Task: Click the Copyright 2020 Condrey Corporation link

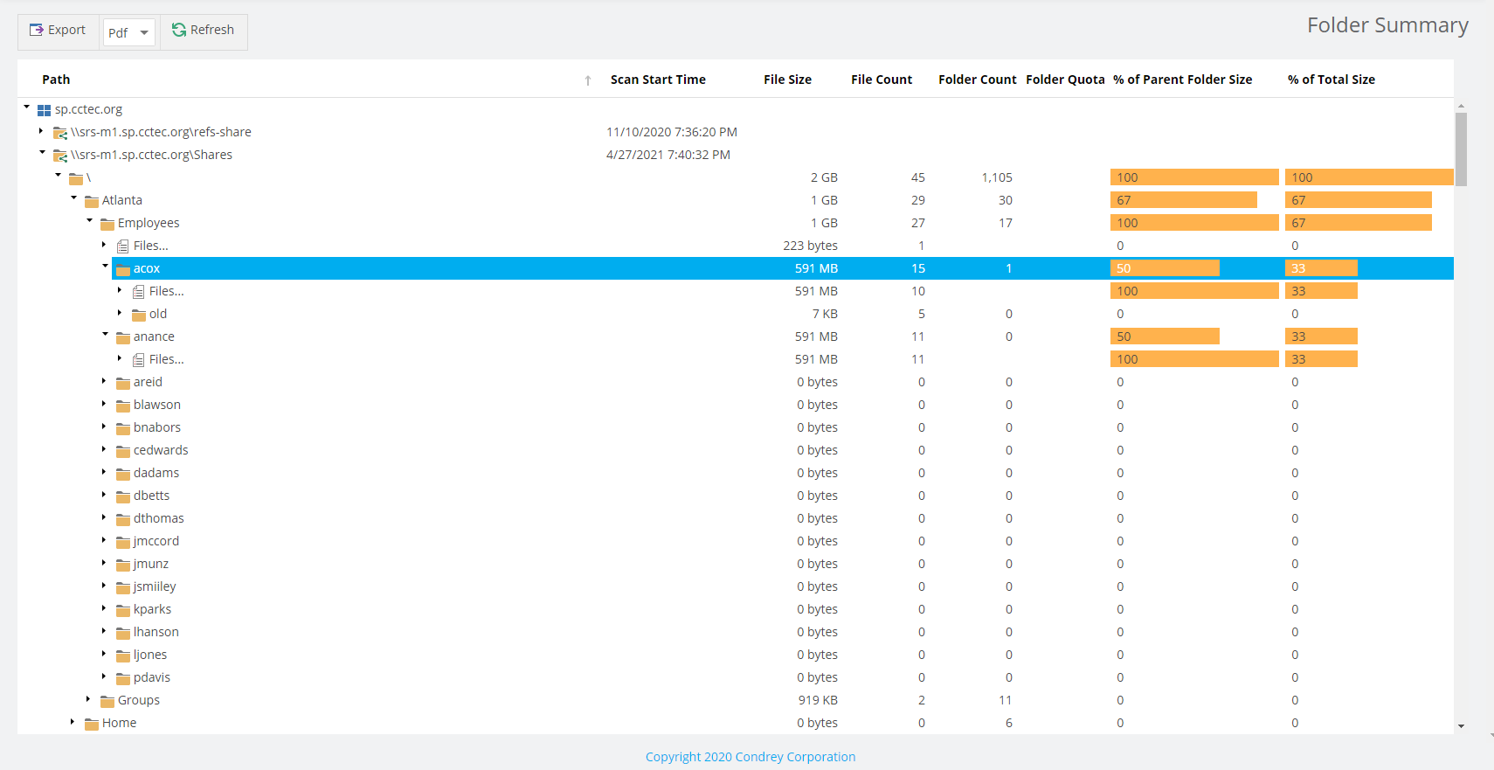Action: [750, 757]
